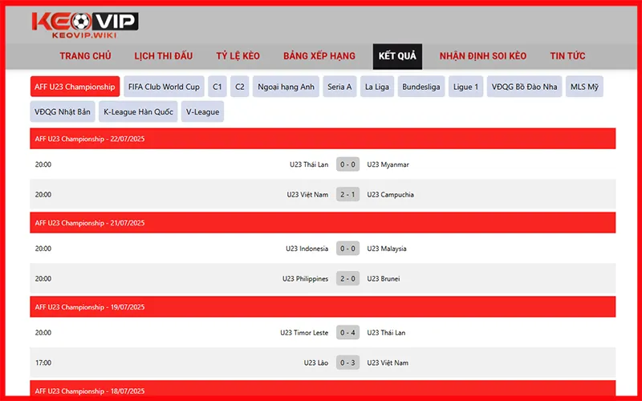Show VĐQG Bồ Đào Nha results
Screen dimensions: 642x401
(524, 87)
